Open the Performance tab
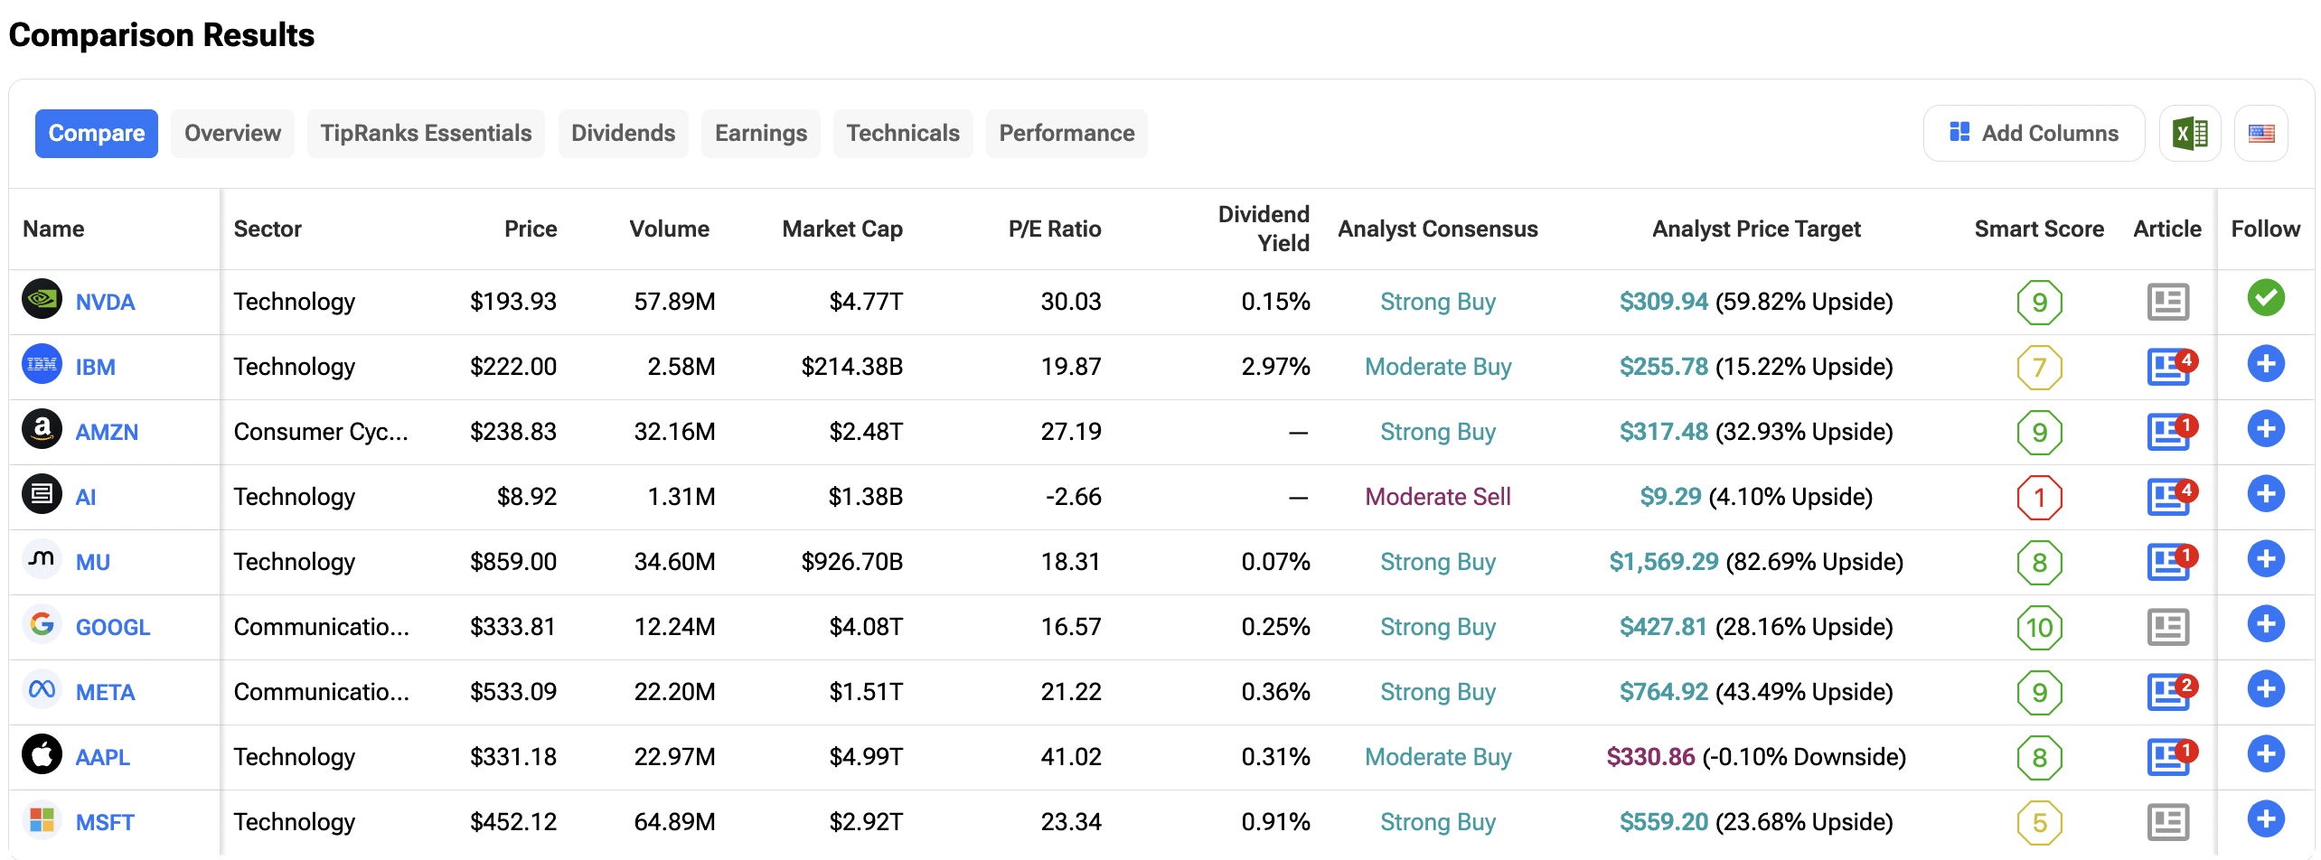The image size is (2321, 860). [x=1067, y=134]
